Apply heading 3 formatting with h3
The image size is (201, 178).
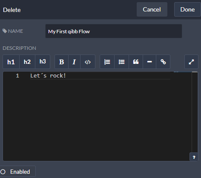click(x=43, y=62)
